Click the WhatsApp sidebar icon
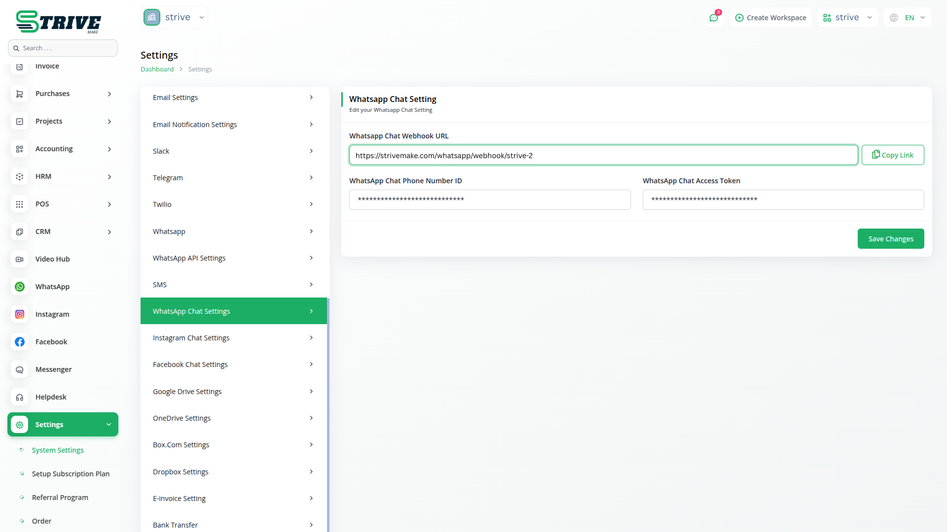 click(x=20, y=287)
